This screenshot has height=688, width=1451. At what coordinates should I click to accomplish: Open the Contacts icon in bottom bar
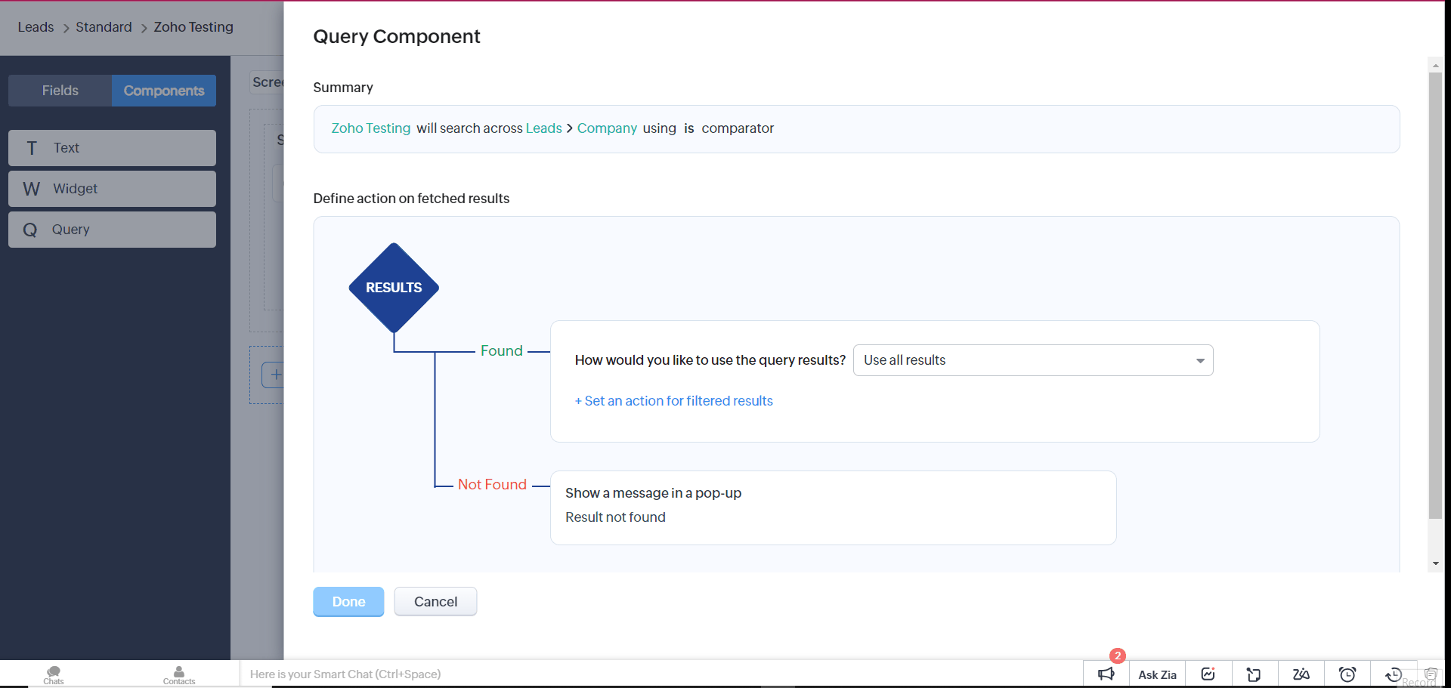click(179, 674)
